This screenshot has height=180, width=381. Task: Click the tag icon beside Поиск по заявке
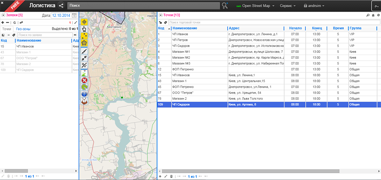14,35
